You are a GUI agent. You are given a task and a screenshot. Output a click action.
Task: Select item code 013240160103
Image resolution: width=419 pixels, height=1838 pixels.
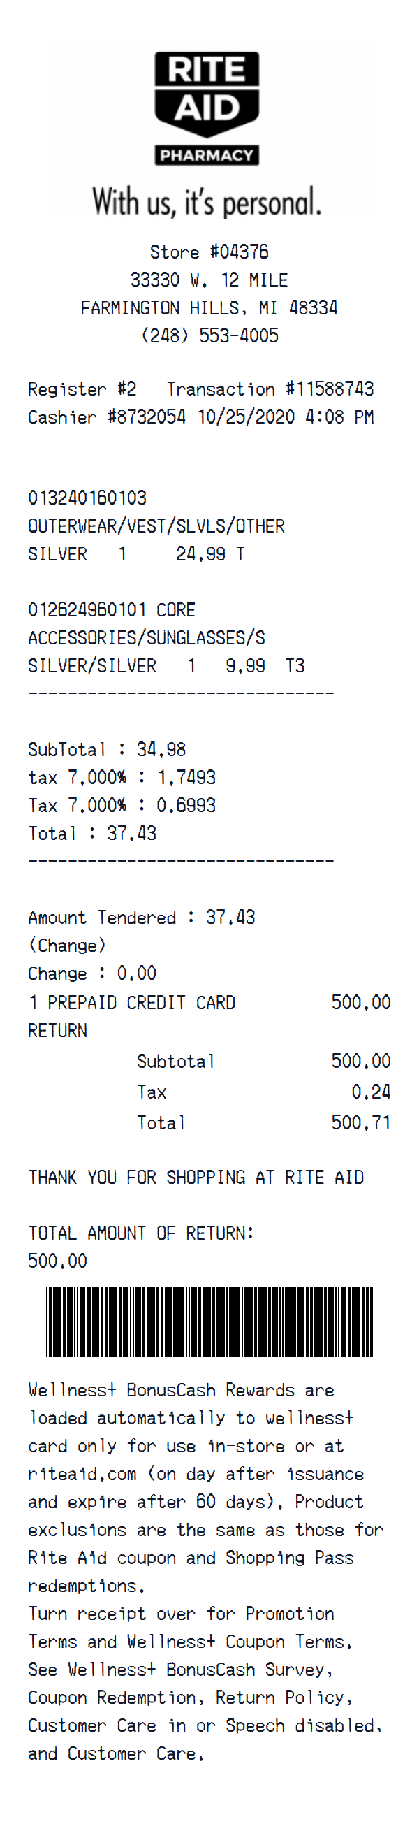tap(87, 498)
